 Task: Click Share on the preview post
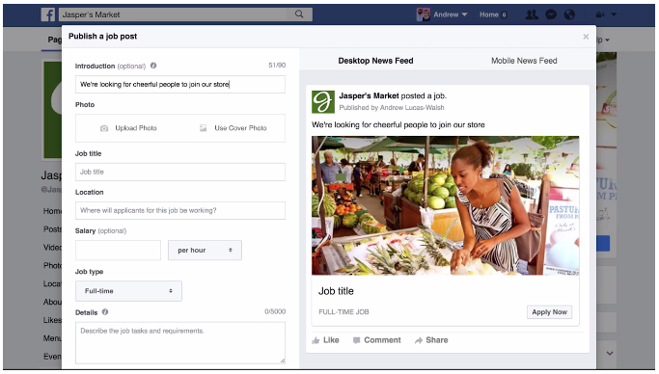click(431, 340)
